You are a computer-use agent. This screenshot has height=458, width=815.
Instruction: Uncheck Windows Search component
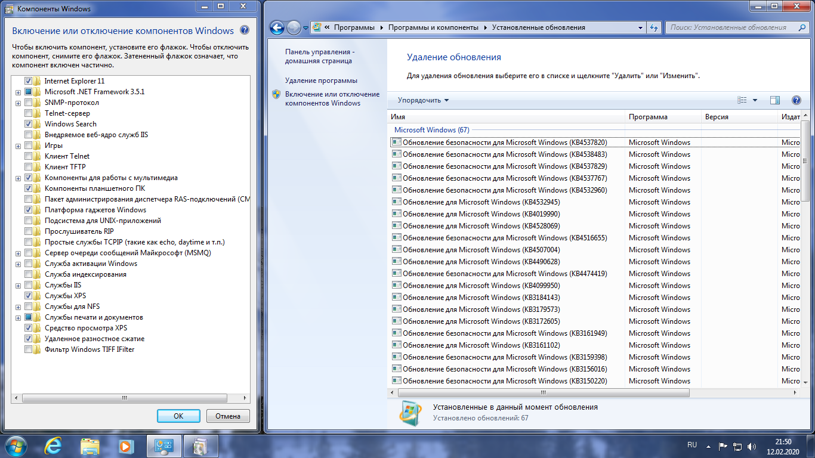[28, 124]
